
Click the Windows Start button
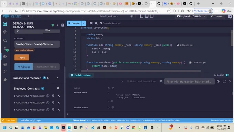[5, 128]
